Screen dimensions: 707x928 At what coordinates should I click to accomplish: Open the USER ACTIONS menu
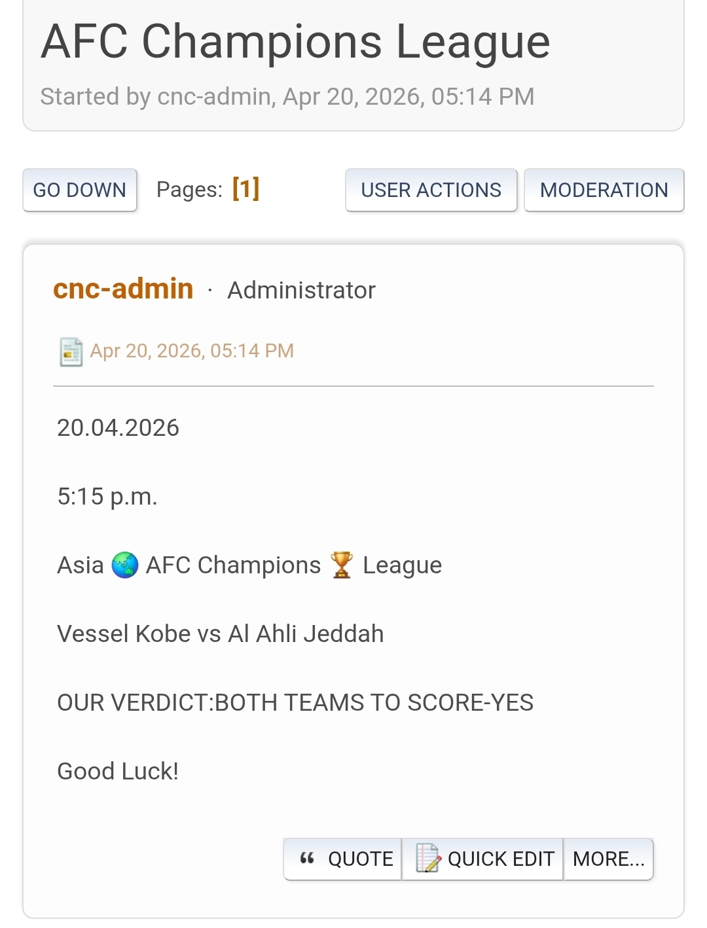coord(431,190)
